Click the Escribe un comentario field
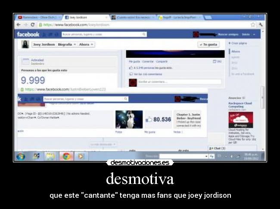This screenshot has width=280, height=209. click(180, 82)
